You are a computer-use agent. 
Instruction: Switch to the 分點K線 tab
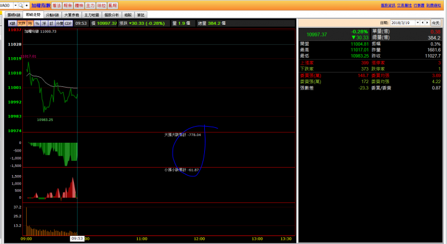coord(52,15)
